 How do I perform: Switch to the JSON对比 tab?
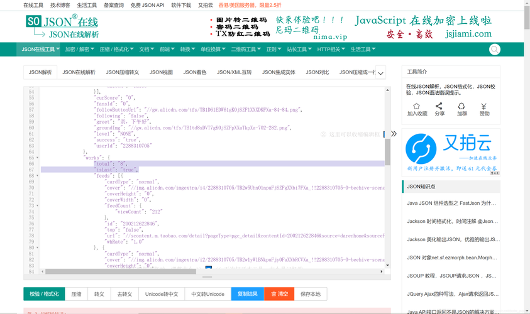[x=317, y=72]
